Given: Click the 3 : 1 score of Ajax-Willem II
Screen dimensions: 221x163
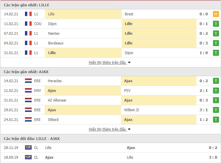Looking at the screenshot, I should 204,110.
